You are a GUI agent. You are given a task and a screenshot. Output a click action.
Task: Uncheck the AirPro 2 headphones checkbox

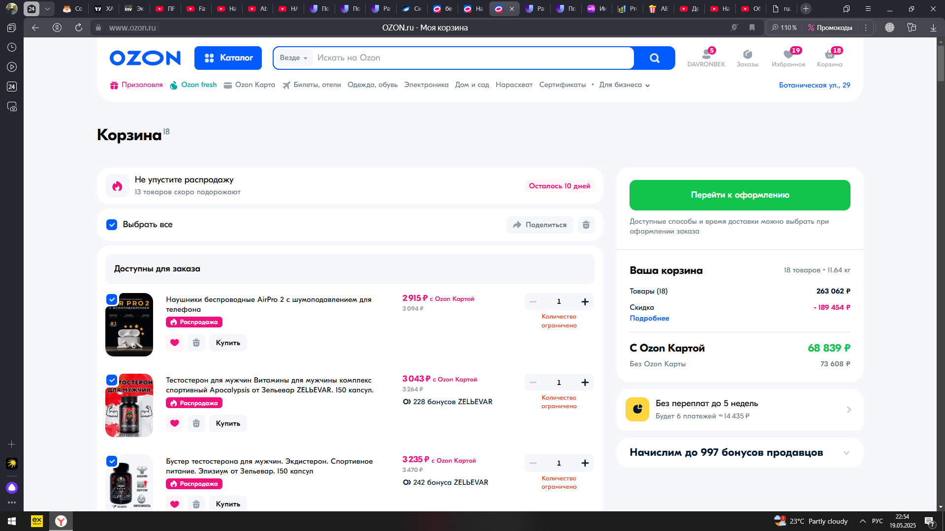[x=112, y=299]
